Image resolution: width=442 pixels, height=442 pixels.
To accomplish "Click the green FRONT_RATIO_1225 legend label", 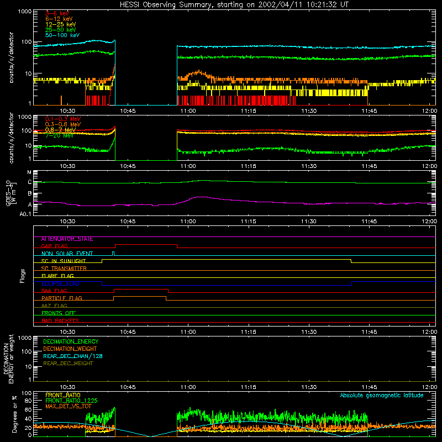I will click(x=71, y=401).
